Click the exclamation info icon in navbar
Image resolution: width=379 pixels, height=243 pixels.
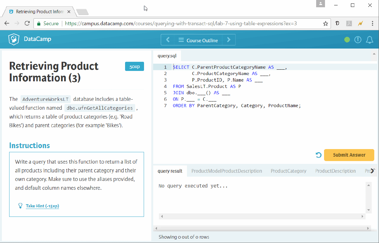click(x=358, y=39)
